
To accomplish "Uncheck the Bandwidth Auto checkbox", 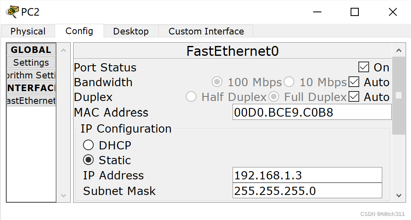I will tap(354, 82).
